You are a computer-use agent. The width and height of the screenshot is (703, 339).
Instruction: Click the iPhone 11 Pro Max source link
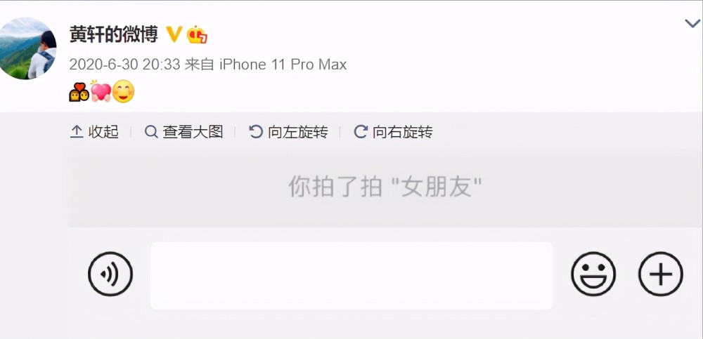point(283,65)
